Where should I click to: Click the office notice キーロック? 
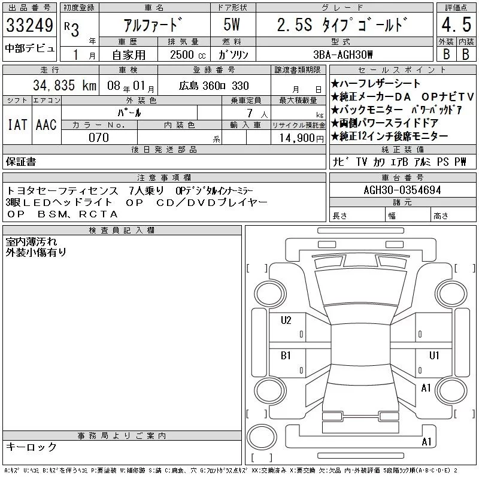(32, 447)
